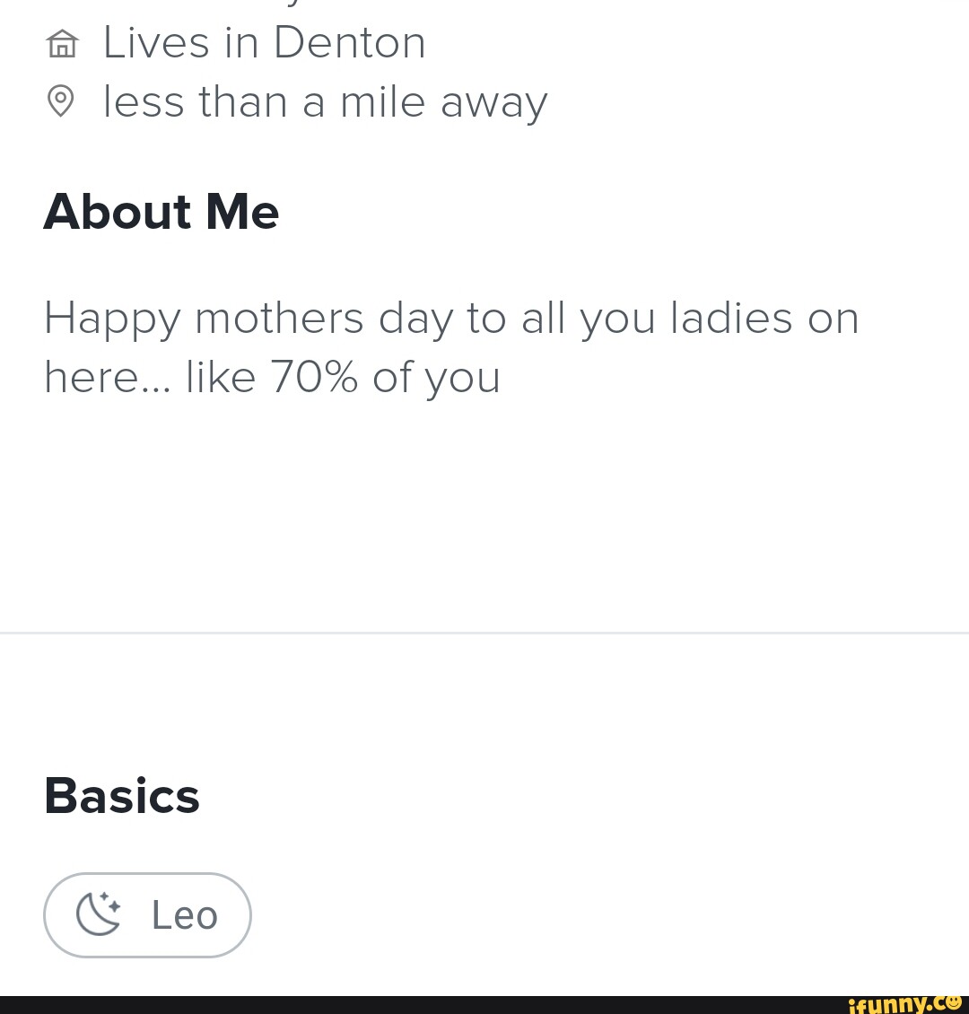The width and height of the screenshot is (969, 1014).
Task: Tap the Happy mothers day bio line
Action: tap(450, 319)
